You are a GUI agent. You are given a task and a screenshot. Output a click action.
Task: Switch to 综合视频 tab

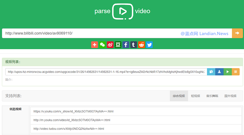(x=179, y=96)
